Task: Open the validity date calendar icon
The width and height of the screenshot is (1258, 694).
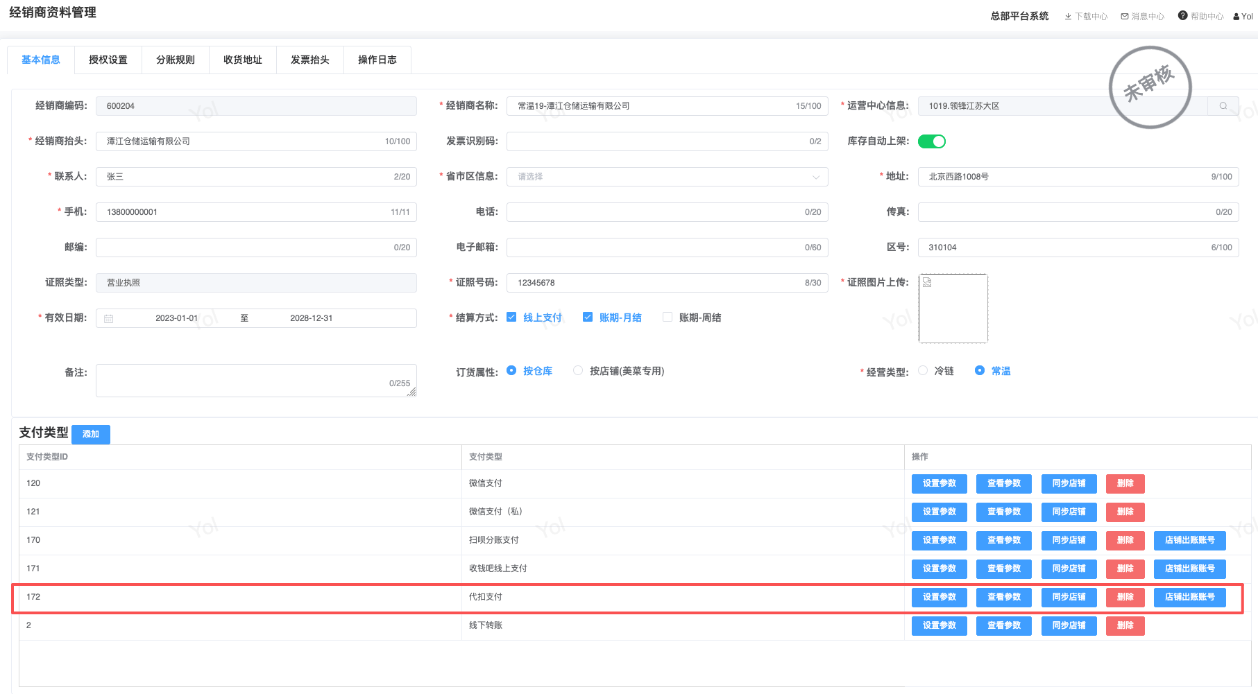Action: (109, 318)
